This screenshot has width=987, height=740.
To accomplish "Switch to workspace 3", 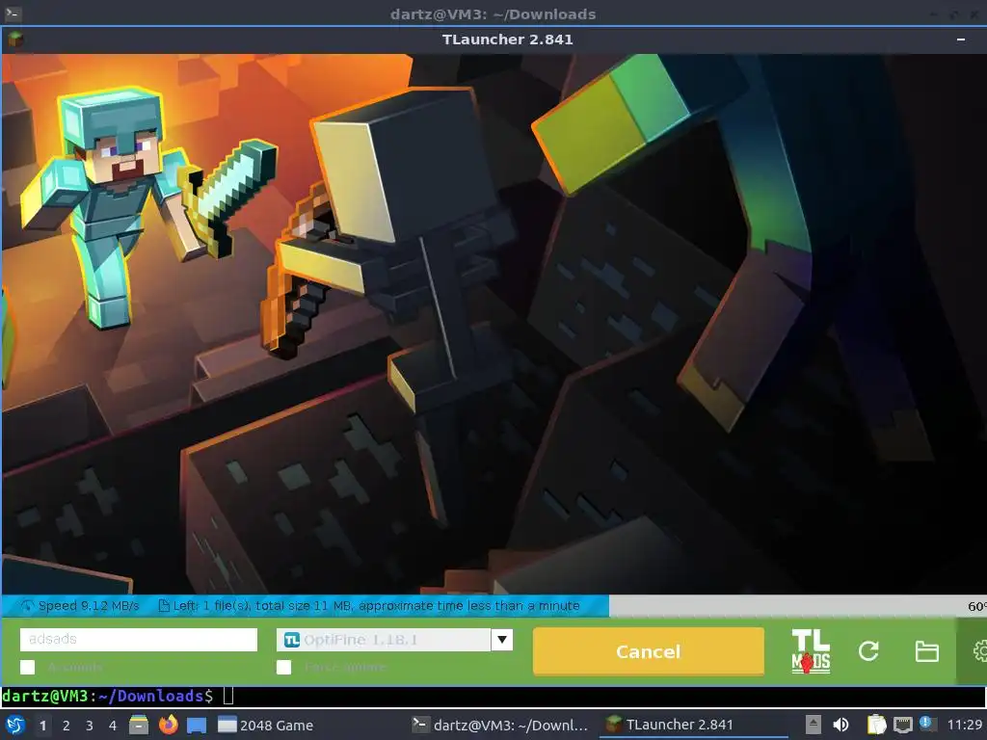I will tap(90, 726).
